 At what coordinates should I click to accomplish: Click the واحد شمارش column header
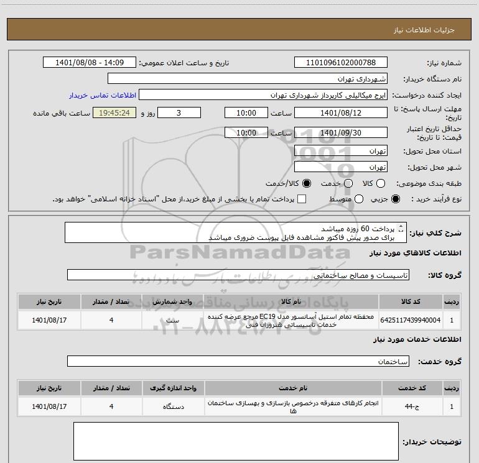(x=172, y=301)
